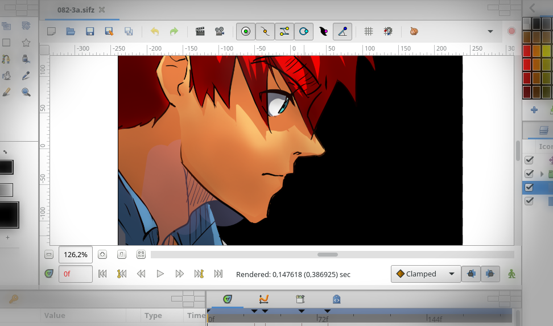Image resolution: width=553 pixels, height=326 pixels.
Task: Choose Save As in the toolbar
Action: [109, 31]
